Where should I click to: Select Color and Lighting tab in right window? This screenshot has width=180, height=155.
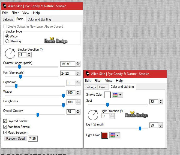pos(122,87)
